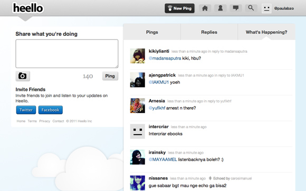Open the Contact footer link

(58, 121)
